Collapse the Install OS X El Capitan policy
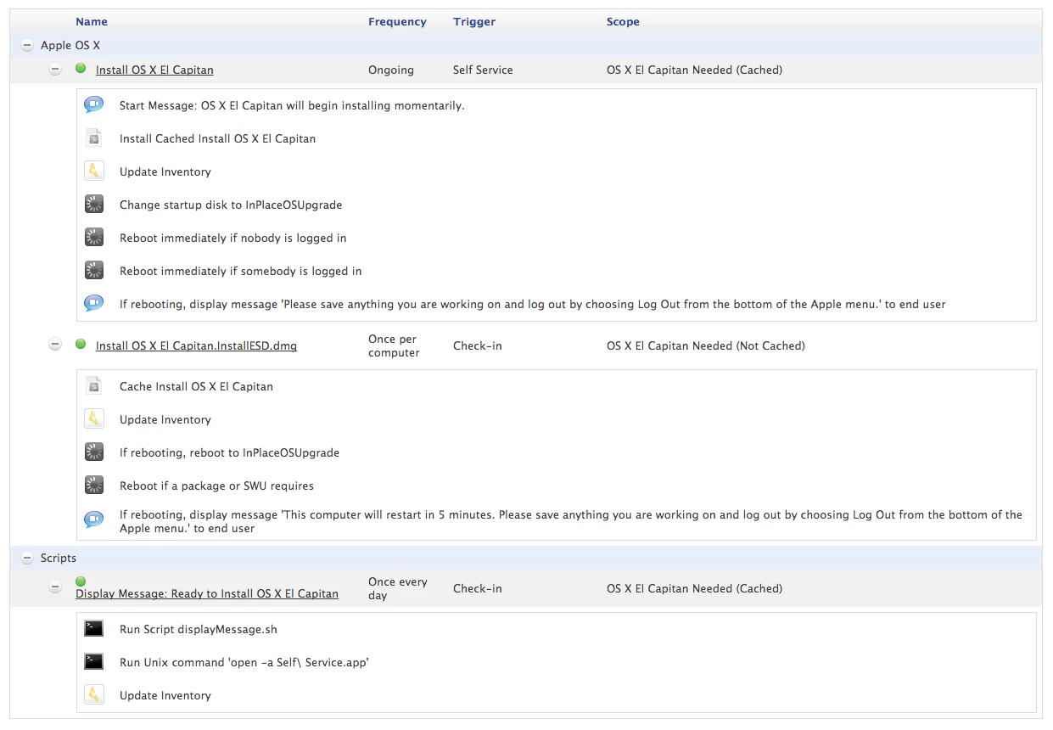 click(x=55, y=70)
